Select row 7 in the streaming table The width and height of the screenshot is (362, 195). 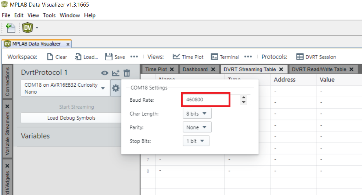[x=251, y=160]
